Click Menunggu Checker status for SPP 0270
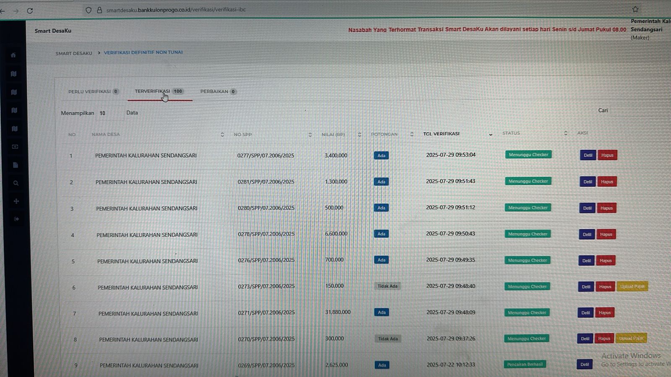This screenshot has height=377, width=671. [527, 338]
